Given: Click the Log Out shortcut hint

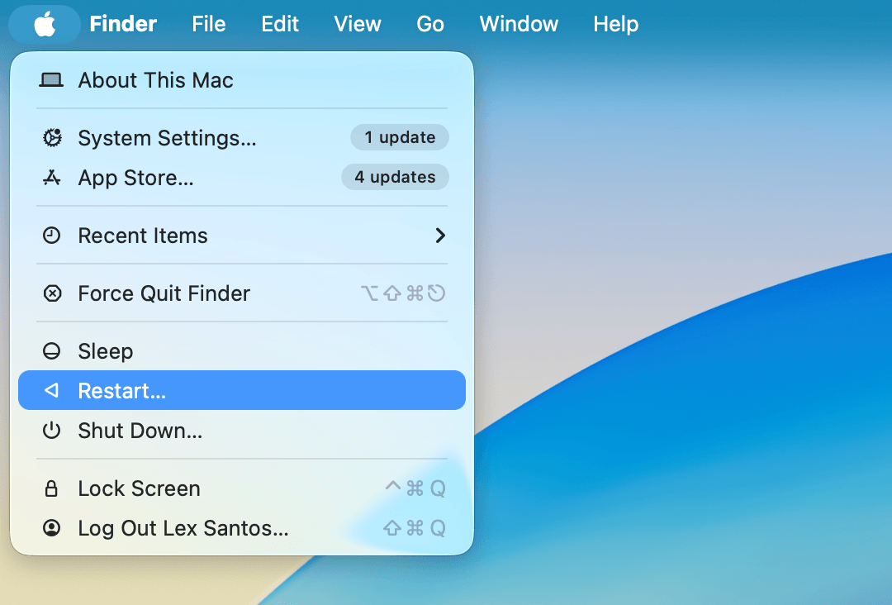Looking at the screenshot, I should 414,528.
